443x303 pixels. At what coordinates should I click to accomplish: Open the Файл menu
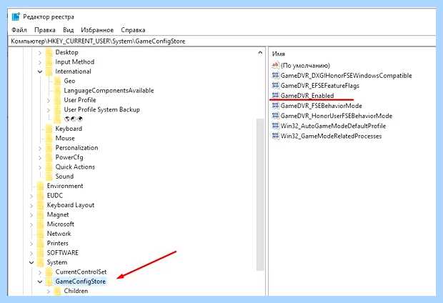[19, 30]
